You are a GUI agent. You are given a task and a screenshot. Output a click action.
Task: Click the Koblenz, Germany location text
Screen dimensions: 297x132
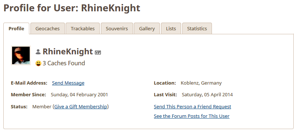point(201,83)
